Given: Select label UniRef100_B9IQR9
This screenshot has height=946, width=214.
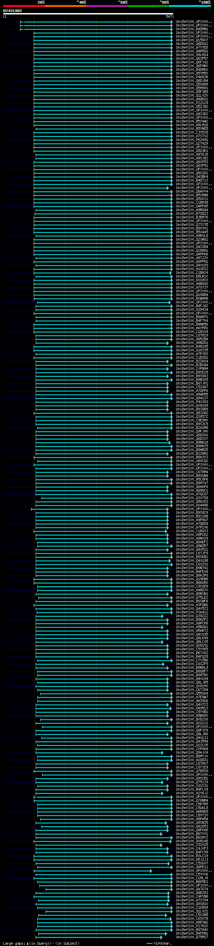Looking at the screenshot, I should point(192,409).
